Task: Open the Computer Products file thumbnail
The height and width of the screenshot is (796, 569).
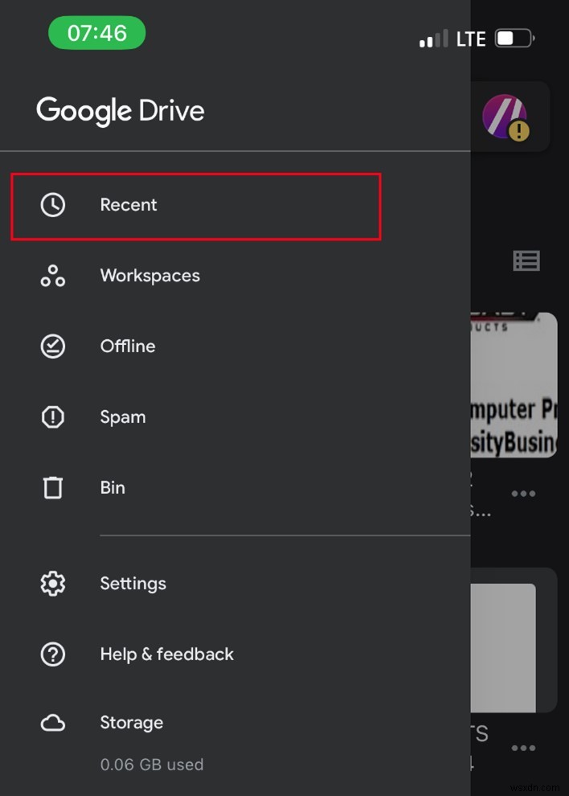Action: click(514, 385)
